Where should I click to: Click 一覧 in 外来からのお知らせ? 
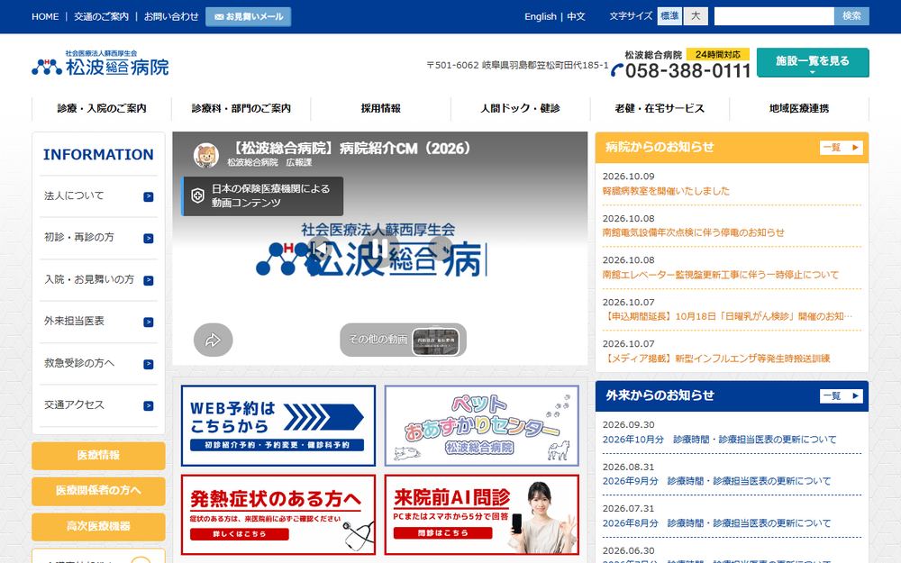pyautogui.click(x=842, y=396)
